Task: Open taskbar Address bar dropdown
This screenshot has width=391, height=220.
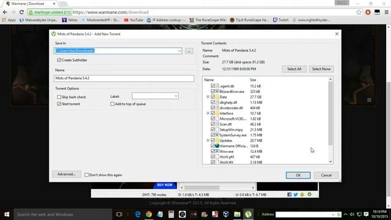Action: [333, 215]
